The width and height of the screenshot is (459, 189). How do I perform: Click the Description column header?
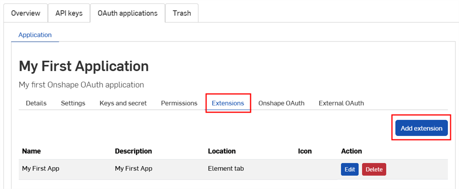click(x=134, y=151)
